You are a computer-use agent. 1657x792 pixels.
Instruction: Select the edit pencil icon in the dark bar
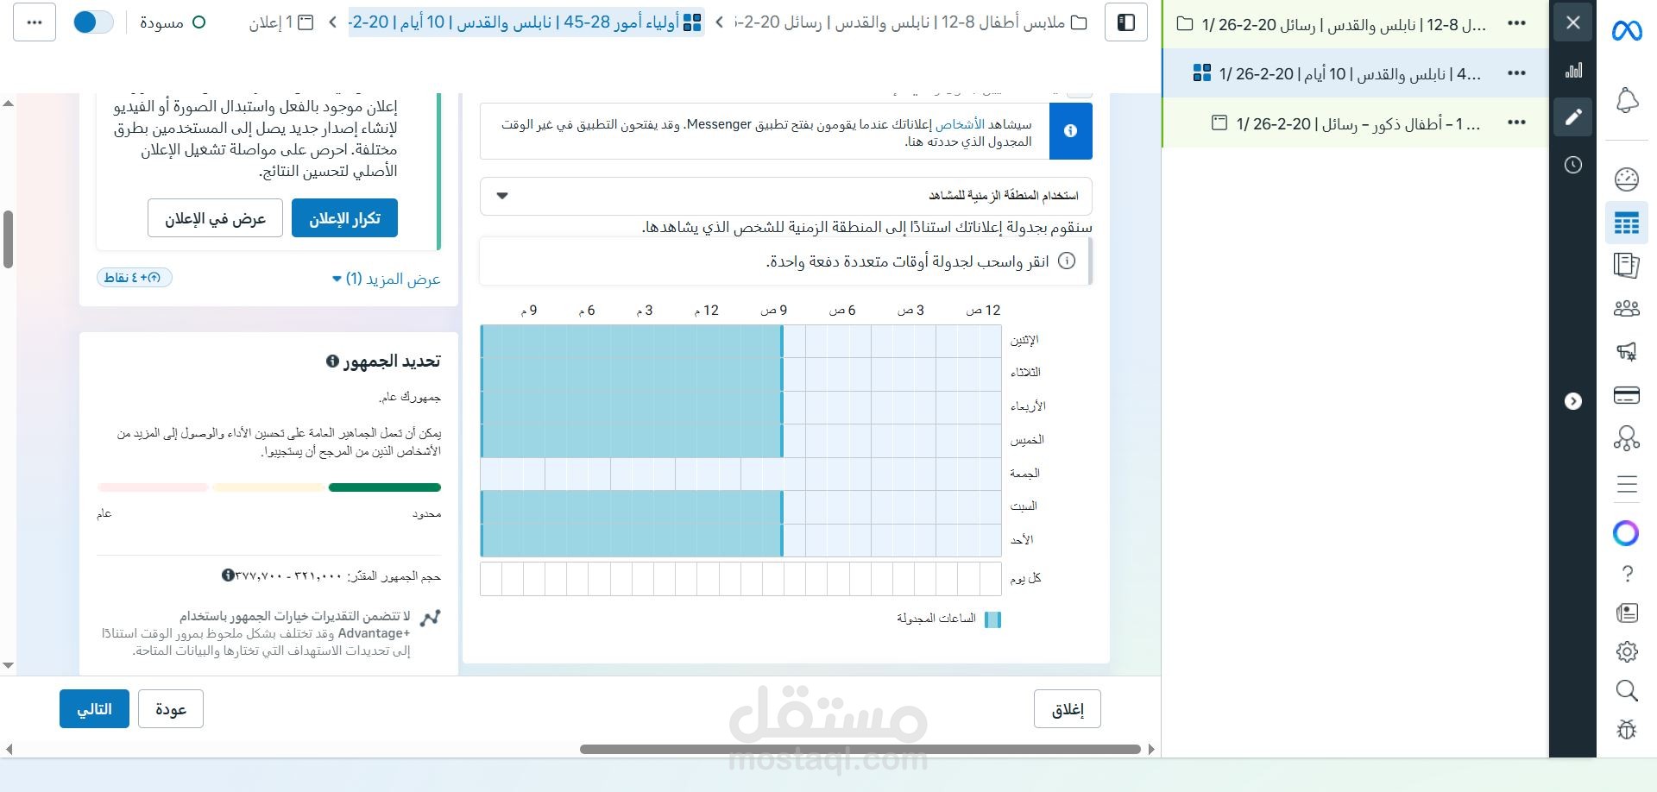(x=1573, y=116)
